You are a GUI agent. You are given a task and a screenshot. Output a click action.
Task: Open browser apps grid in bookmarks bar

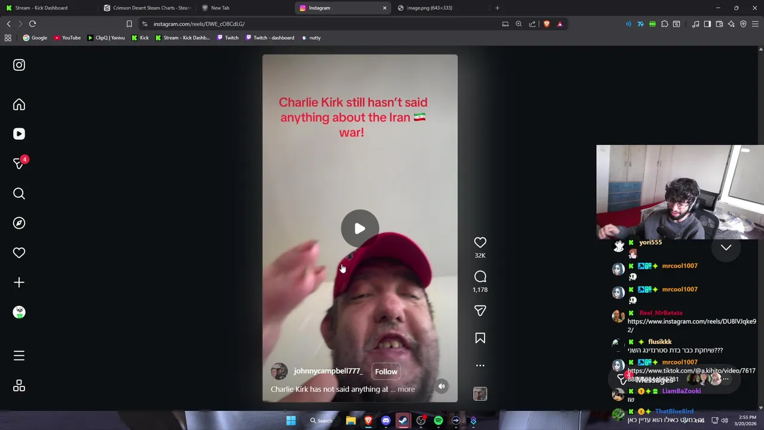[x=8, y=38]
